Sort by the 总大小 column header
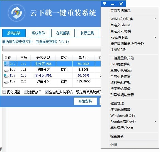This screenshot has width=160, height=152. (84, 58)
